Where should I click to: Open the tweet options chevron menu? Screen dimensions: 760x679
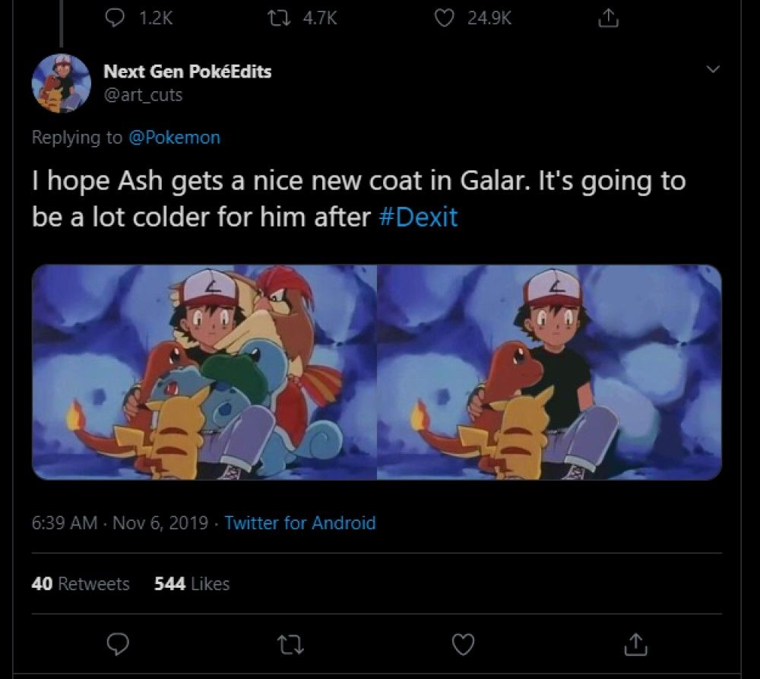pos(713,69)
